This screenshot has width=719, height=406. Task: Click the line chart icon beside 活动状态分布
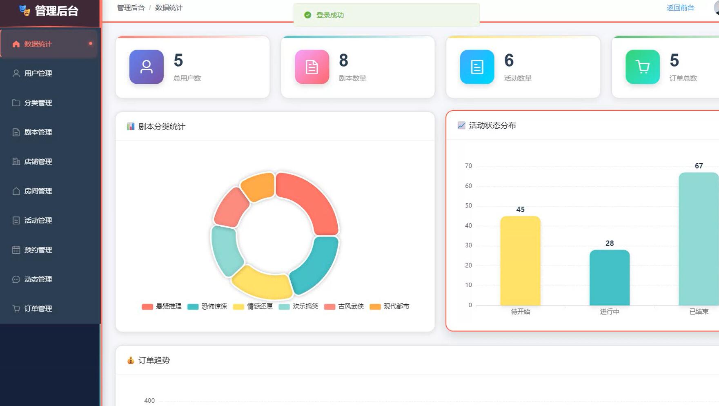click(461, 125)
